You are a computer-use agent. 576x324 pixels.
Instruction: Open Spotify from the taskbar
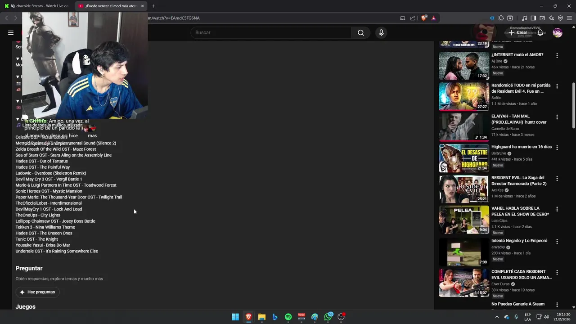[288, 317]
